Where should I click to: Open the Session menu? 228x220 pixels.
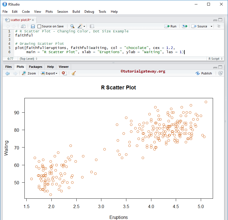pyautogui.click(x=62, y=12)
